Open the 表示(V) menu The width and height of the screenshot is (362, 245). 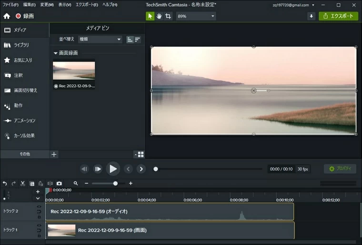point(65,5)
